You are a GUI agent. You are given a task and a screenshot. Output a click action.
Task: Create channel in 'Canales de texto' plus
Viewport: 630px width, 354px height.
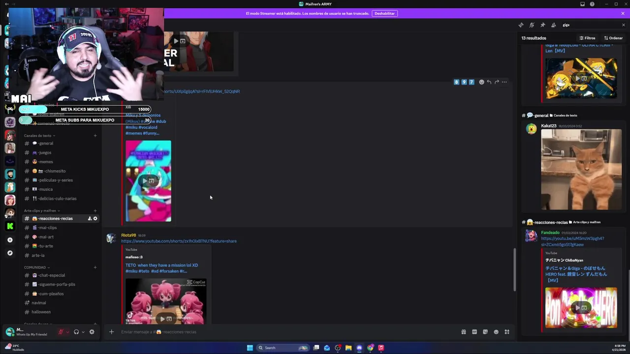(95, 136)
